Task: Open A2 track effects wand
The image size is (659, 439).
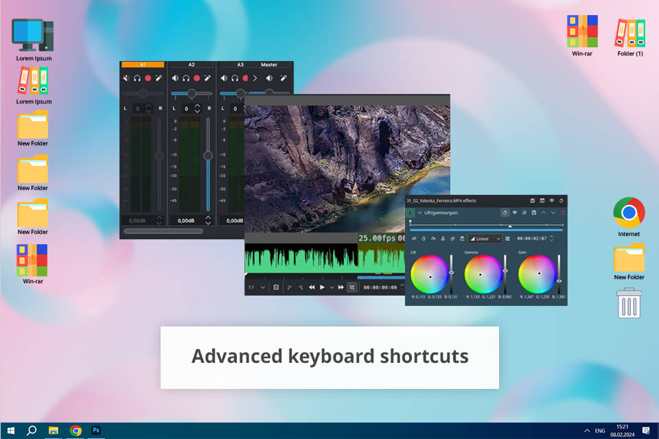Action: tap(207, 78)
